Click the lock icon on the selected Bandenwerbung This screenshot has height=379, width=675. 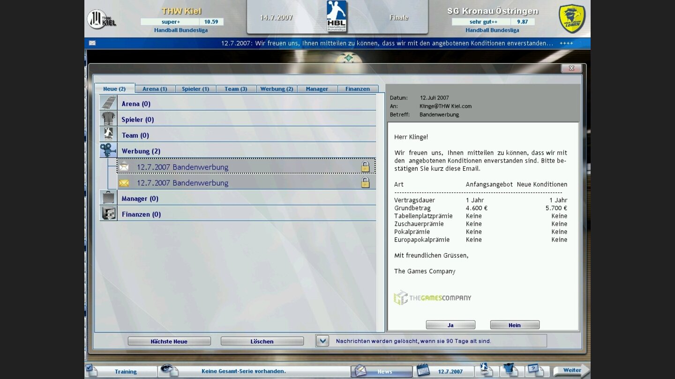(365, 167)
